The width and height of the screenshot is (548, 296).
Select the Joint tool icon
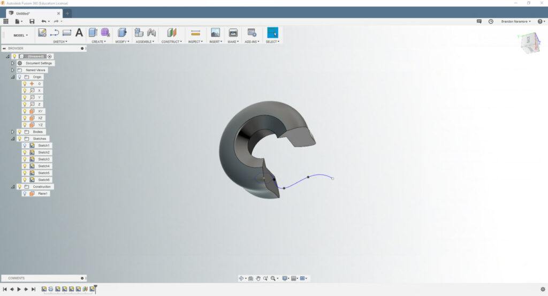pos(151,33)
